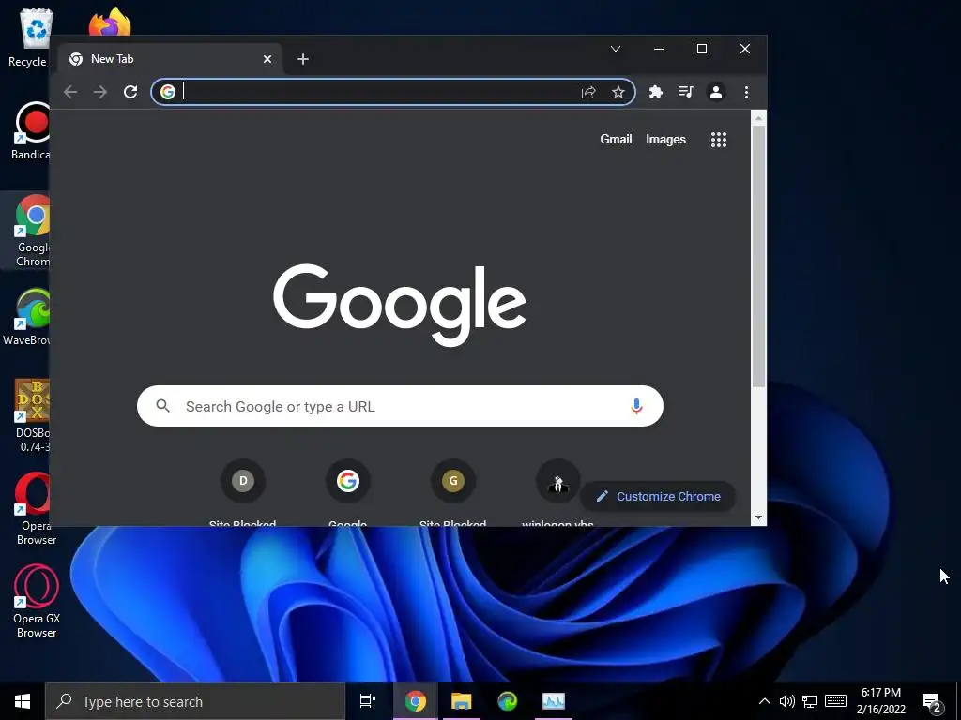Select the Recycle Bin desktop icon
The width and height of the screenshot is (961, 720).
coord(27,37)
